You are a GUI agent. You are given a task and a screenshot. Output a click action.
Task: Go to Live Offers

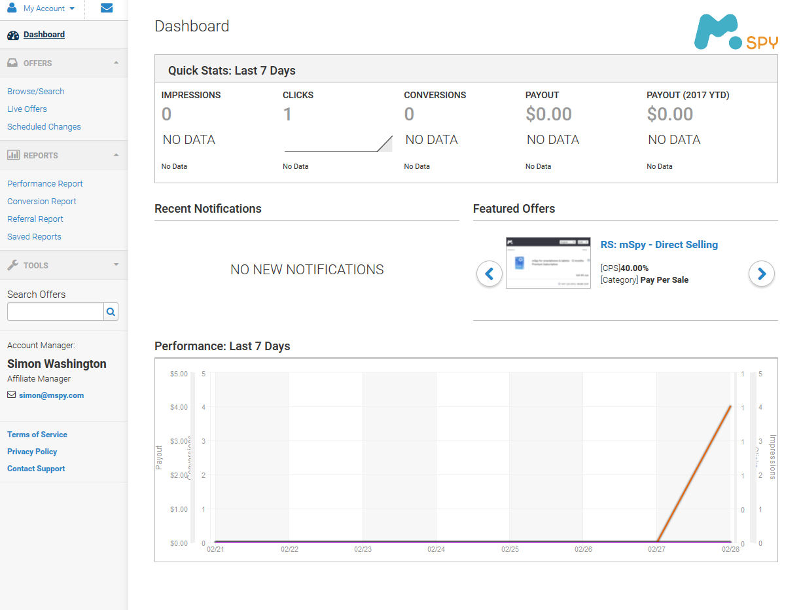(27, 109)
